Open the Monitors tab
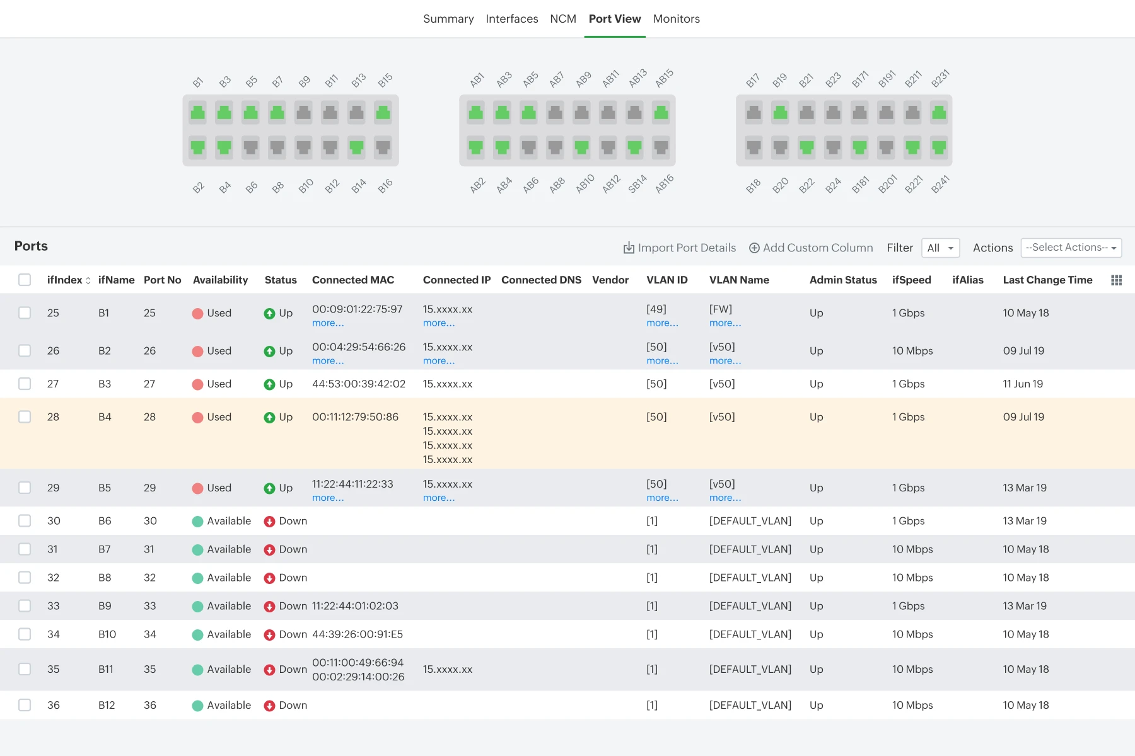1135x756 pixels. click(676, 19)
